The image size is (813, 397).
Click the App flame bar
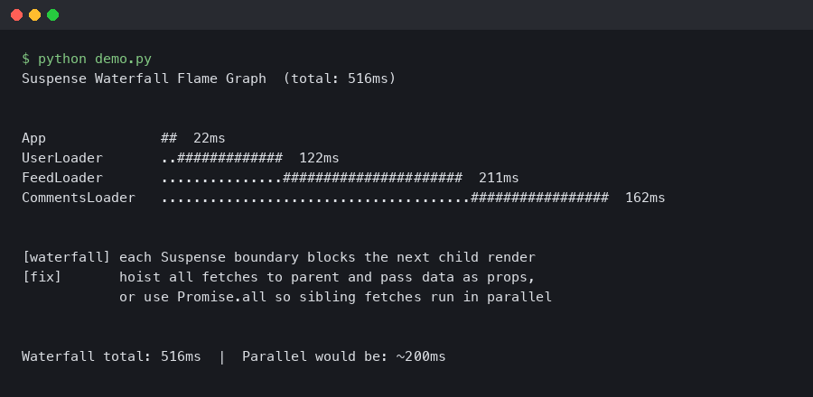coord(169,138)
